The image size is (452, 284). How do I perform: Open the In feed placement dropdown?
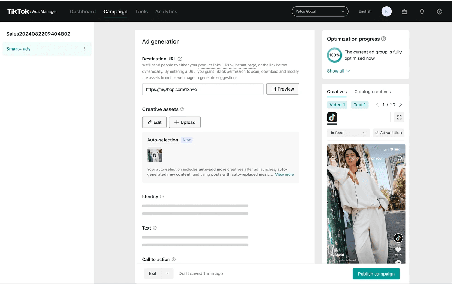click(x=349, y=133)
